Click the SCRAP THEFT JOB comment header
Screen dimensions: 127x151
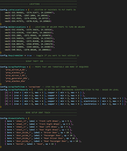click(34, 61)
